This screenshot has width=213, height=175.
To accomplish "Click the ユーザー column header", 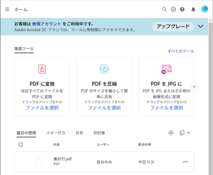I will tap(103, 144).
